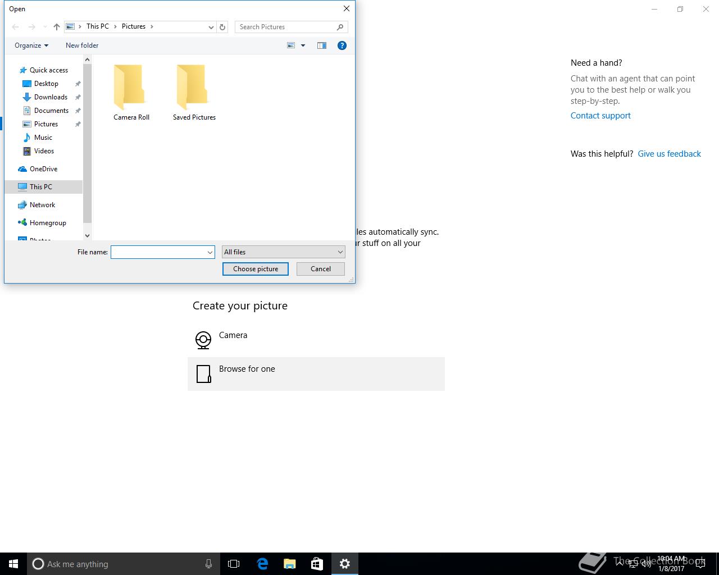This screenshot has width=719, height=575.
Task: Expand the view options dropdown arrow
Action: 303,45
